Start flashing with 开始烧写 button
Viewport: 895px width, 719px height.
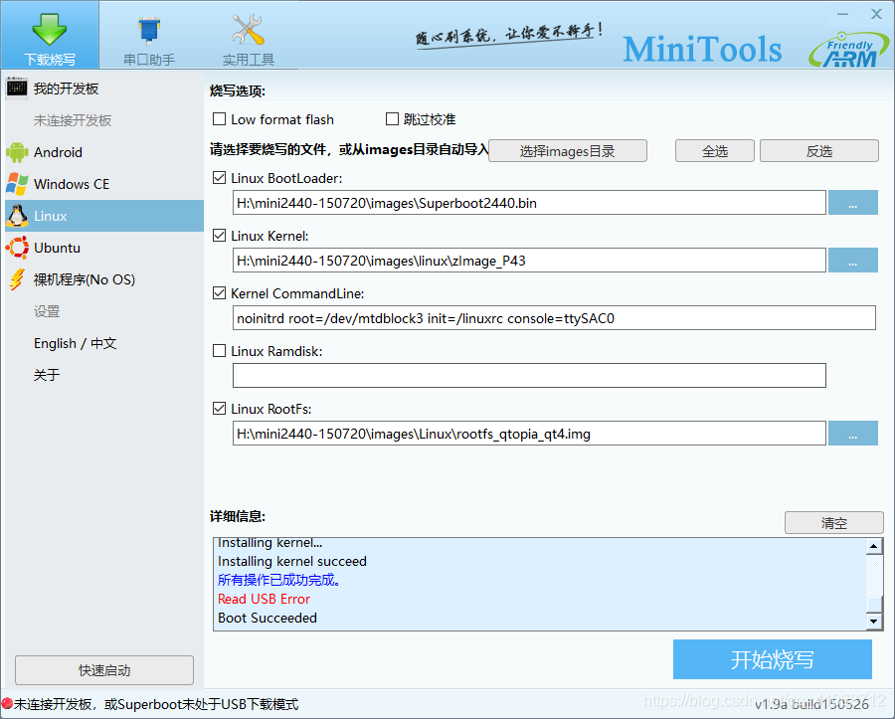[773, 659]
